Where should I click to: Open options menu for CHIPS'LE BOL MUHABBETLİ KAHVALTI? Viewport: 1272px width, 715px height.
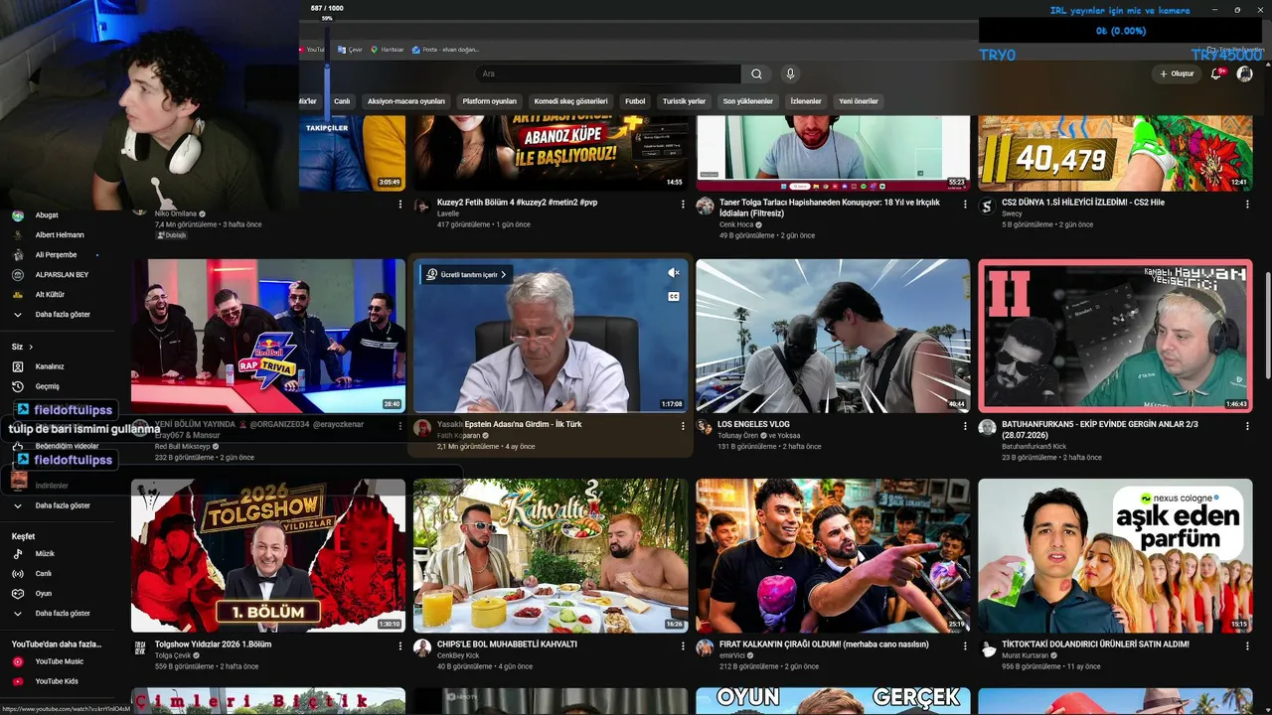pyautogui.click(x=683, y=645)
